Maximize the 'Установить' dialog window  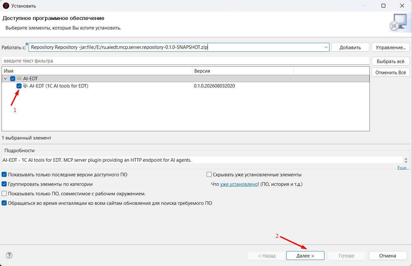pyautogui.click(x=383, y=6)
